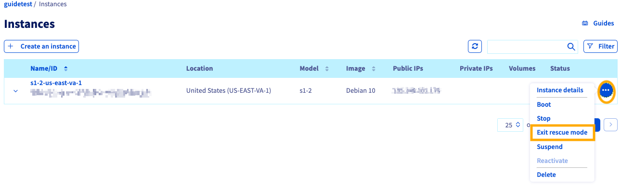Go to next page arrow
Image resolution: width=621 pixels, height=187 pixels.
point(610,125)
